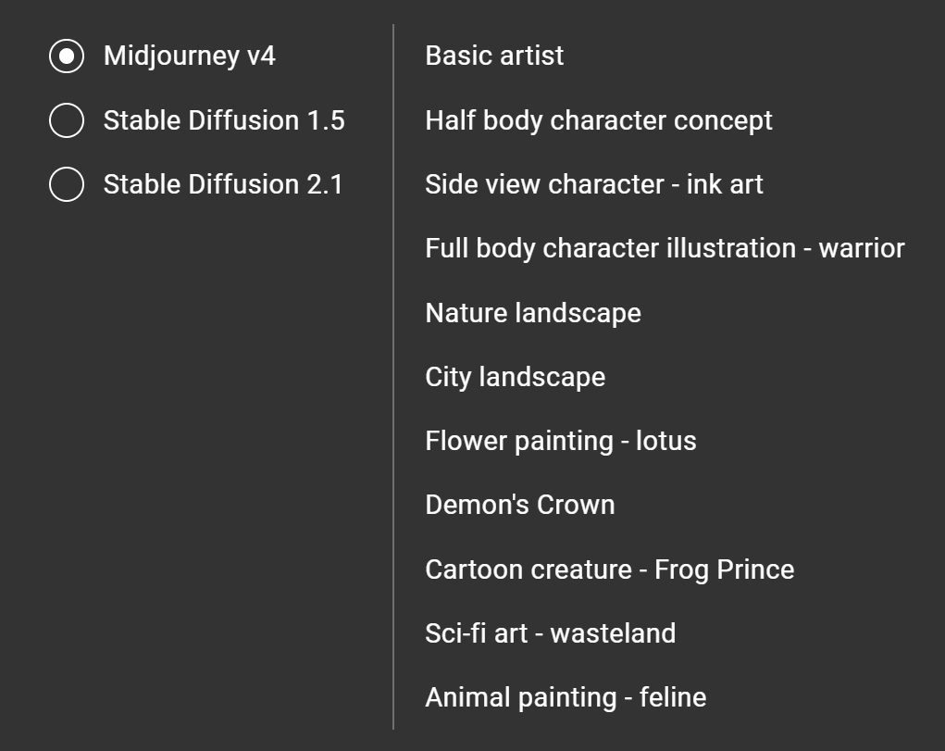Screen dimensions: 945x751
Task: Select the Demon's Crown entry
Action: (519, 505)
